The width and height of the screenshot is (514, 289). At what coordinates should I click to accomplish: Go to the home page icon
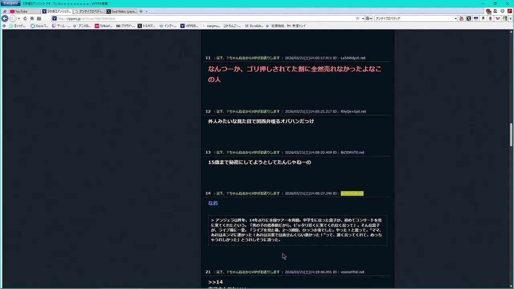(32, 18)
